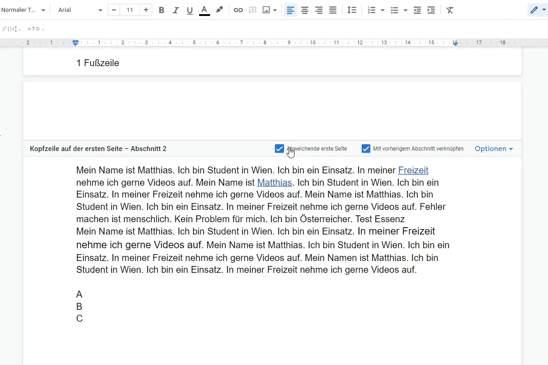Viewport: 548px width, 365px height.
Task: Click the Matthias hyperlink
Action: (x=274, y=182)
